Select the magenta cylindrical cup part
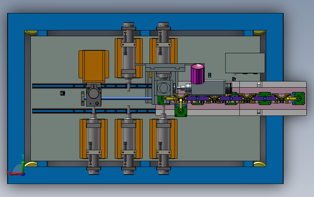314x197 pixels. pos(198,74)
